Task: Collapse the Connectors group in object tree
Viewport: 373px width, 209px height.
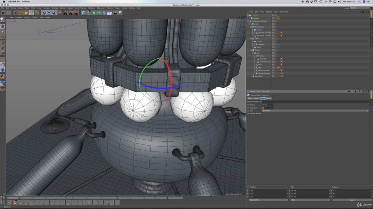Action: [251, 27]
